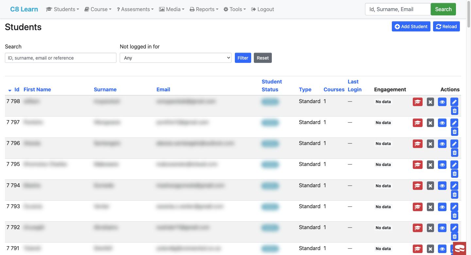The height and width of the screenshot is (255, 471).
Task: Click the green Search button
Action: click(x=443, y=9)
